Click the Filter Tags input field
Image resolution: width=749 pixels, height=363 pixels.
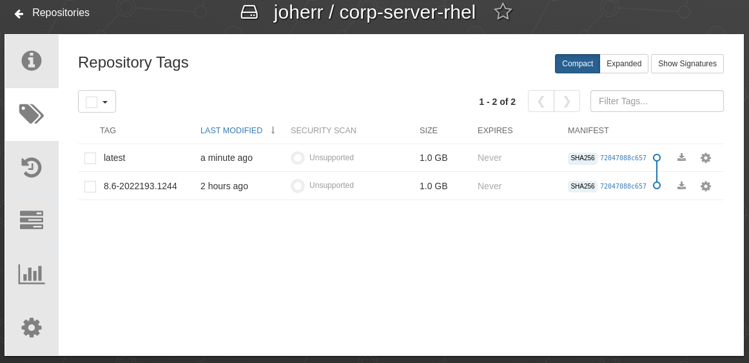(x=657, y=101)
